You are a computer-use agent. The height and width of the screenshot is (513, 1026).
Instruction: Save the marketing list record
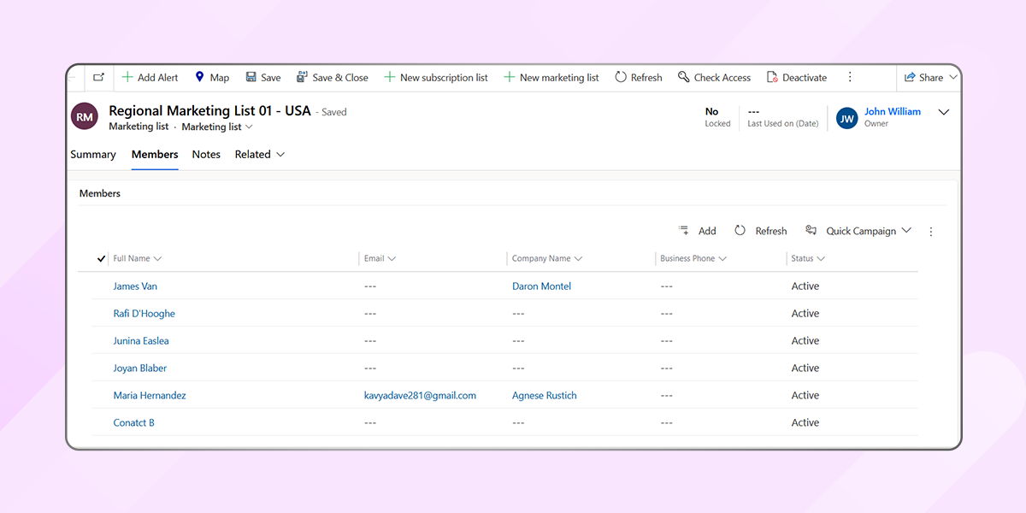(263, 77)
